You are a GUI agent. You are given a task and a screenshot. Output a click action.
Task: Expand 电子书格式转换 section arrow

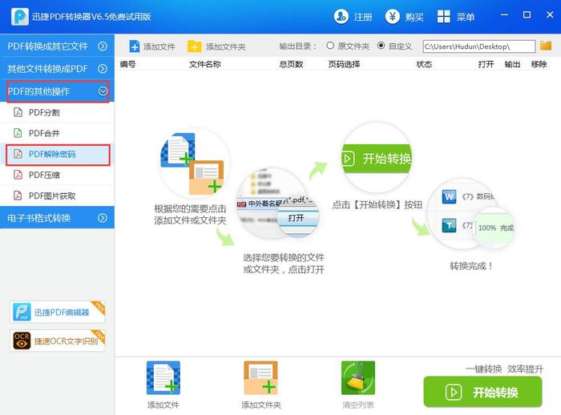[103, 218]
